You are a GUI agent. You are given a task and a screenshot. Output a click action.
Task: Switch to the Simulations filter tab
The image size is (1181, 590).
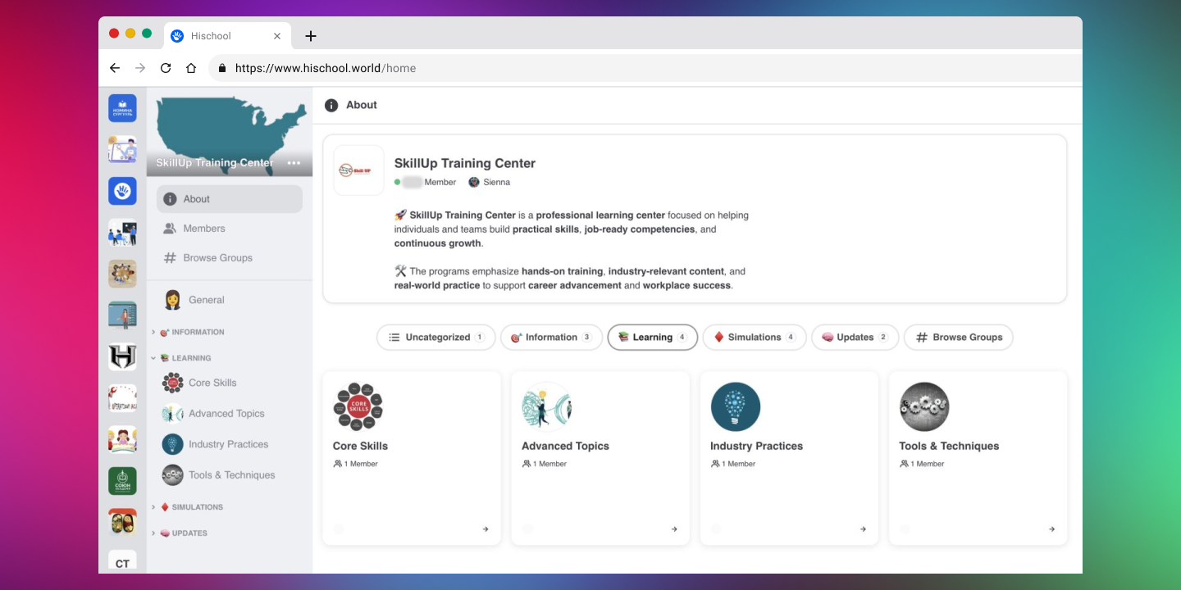(x=755, y=338)
